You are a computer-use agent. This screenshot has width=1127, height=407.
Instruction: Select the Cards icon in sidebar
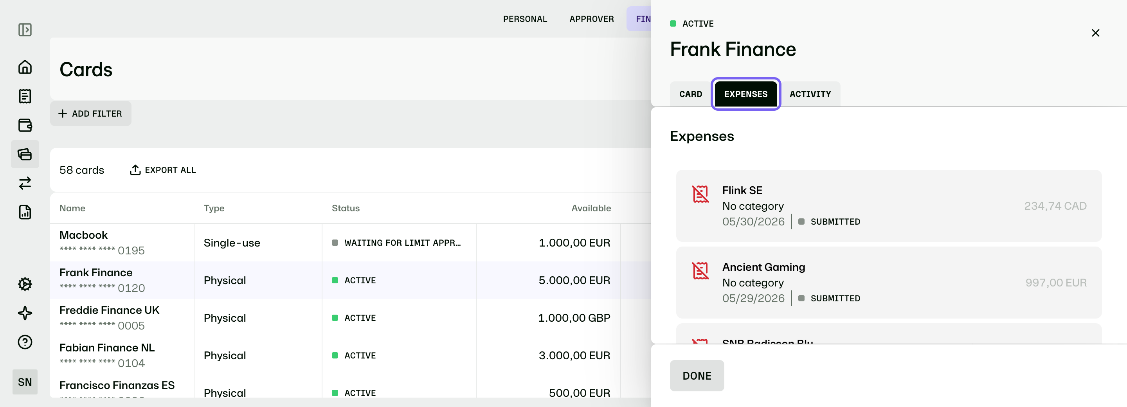[x=25, y=154]
